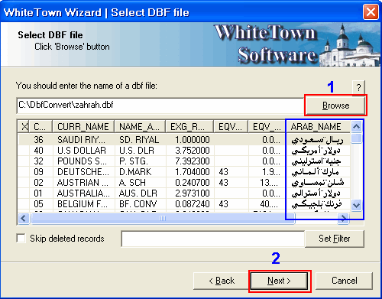Viewport: 382px width, 299px height.
Task: Click the horizontal scrollbar thumb
Action: click(163, 218)
